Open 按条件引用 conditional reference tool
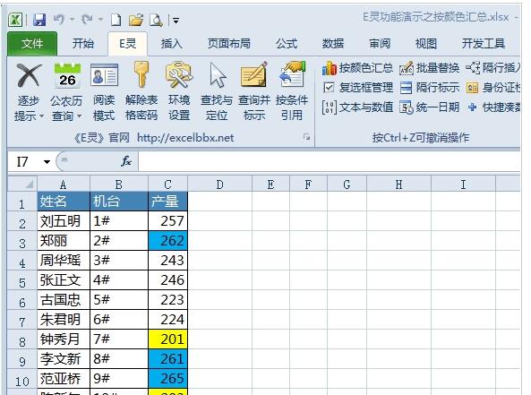This screenshot has height=395, width=531. 292,91
